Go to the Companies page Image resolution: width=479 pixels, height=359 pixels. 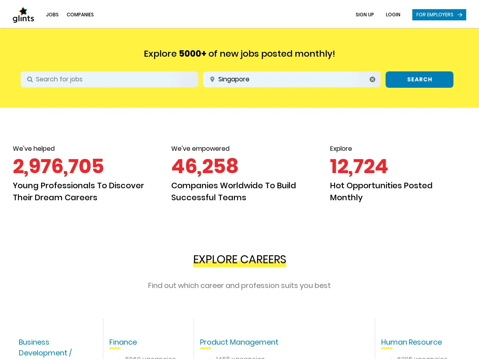pyautogui.click(x=80, y=15)
